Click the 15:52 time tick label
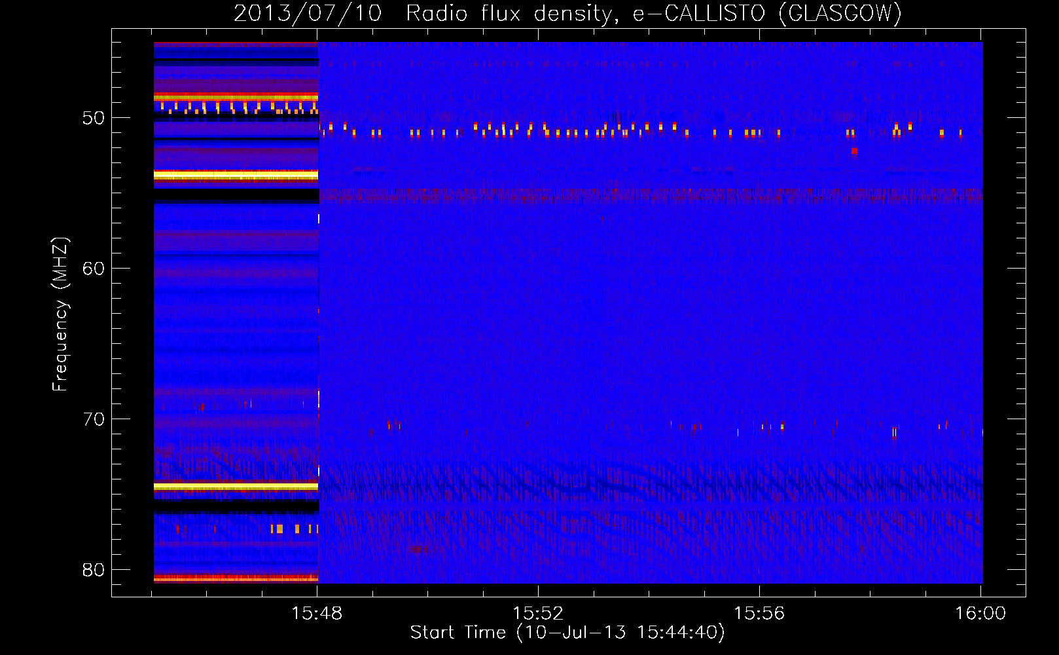The height and width of the screenshot is (655, 1059). click(538, 614)
